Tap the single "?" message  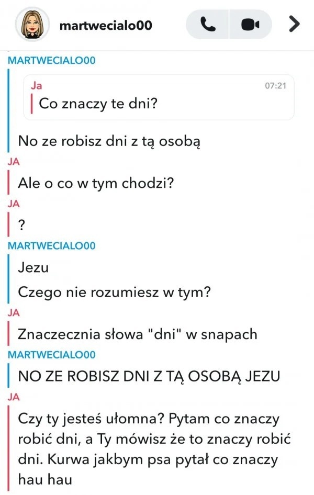click(21, 225)
